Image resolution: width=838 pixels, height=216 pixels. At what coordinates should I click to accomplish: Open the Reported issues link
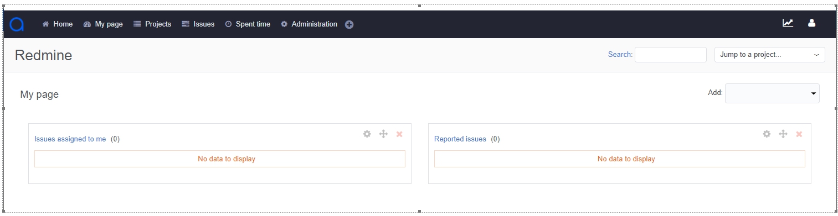[x=460, y=139]
